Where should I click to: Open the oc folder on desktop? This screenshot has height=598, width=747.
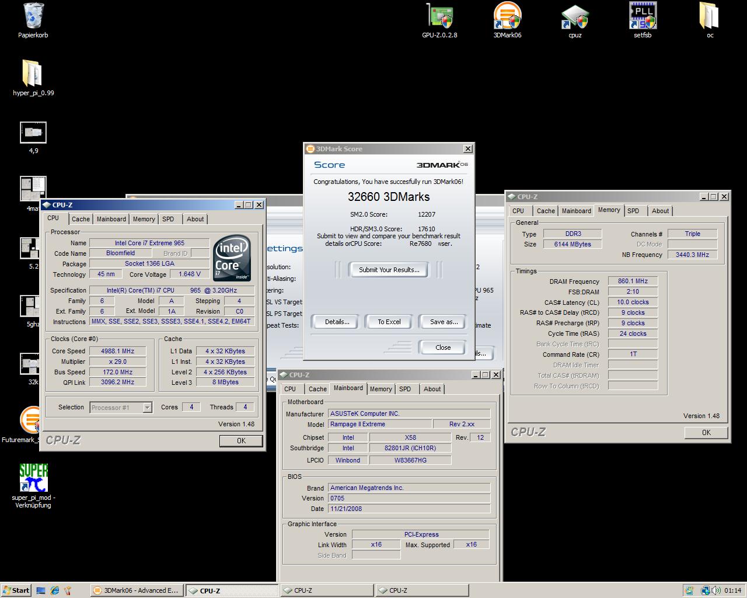[710, 16]
